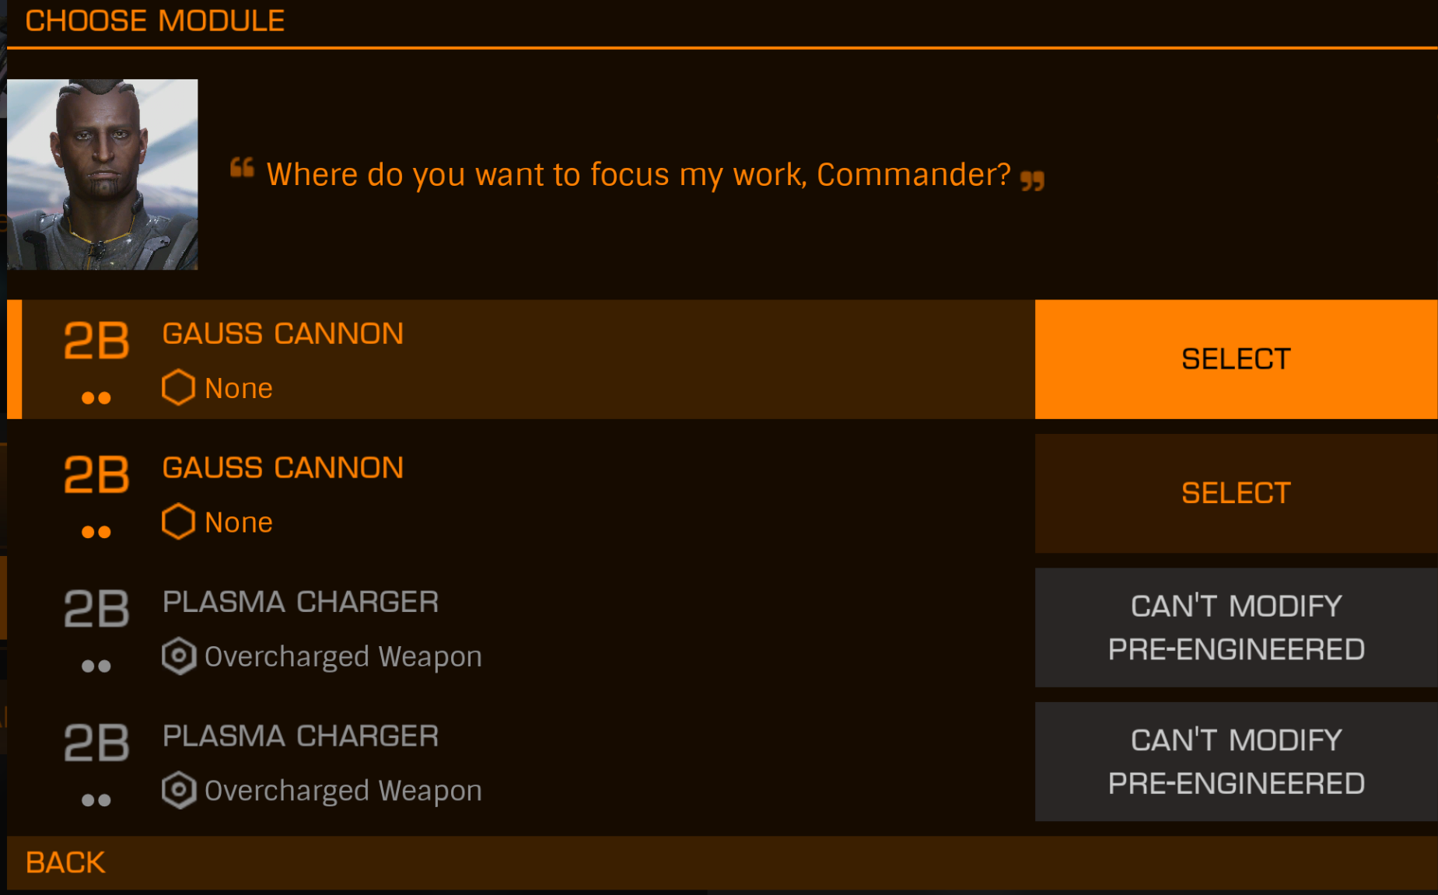This screenshot has width=1438, height=895.
Task: Click the two dots under first Plasma Charger 2B
Action: [96, 666]
